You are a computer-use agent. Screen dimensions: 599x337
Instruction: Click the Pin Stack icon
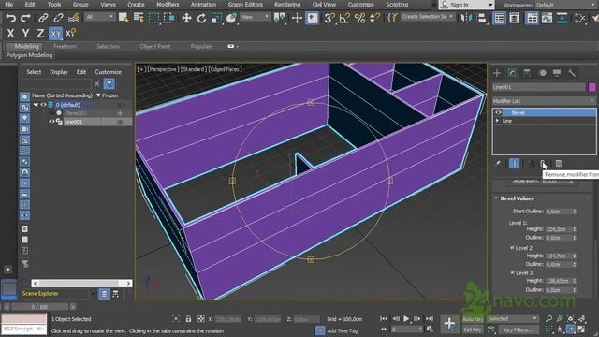pos(498,164)
